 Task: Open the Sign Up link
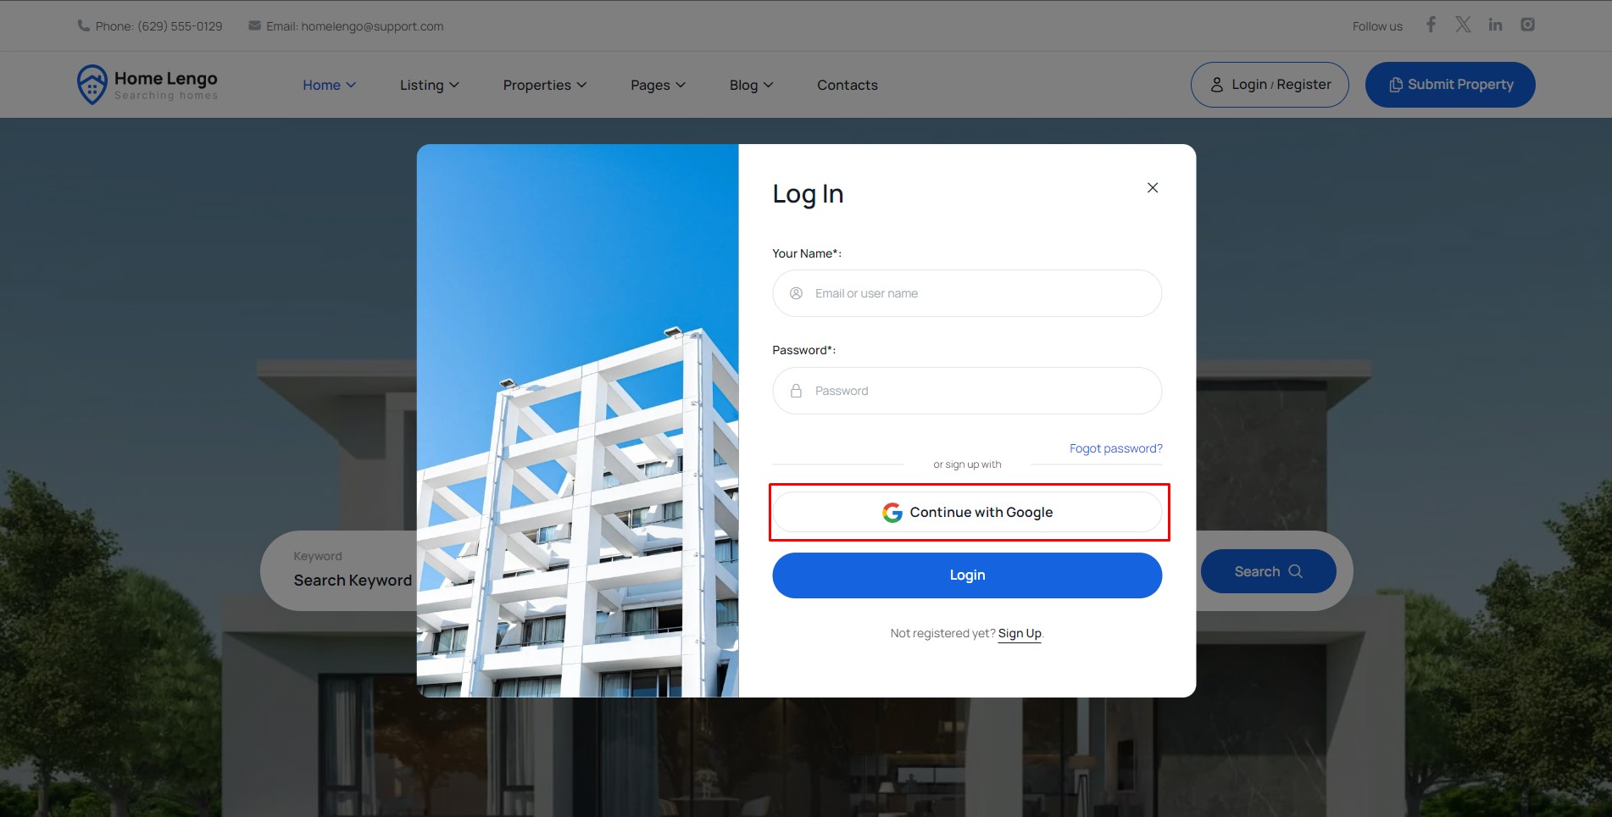[x=1020, y=633]
